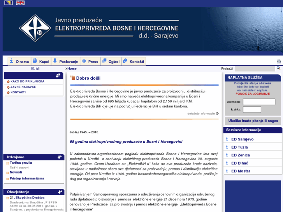Switch language via the Bosnian flag icon
283x212 pixels.
click(x=9, y=3)
